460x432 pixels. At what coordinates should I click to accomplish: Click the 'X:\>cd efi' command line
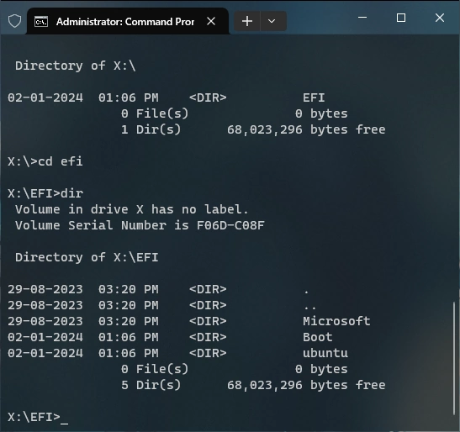click(45, 161)
